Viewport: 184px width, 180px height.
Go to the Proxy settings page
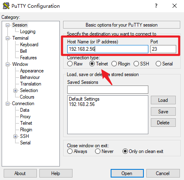(x=25, y=117)
